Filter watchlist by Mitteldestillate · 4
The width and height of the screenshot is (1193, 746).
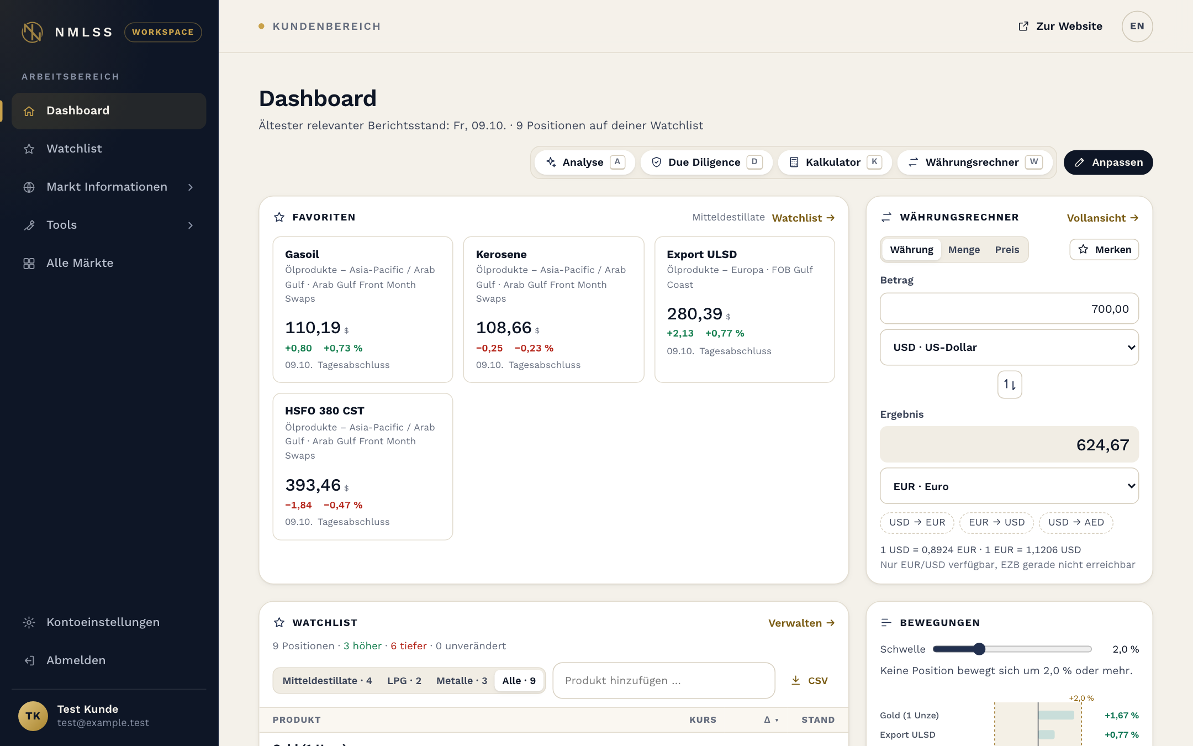328,681
